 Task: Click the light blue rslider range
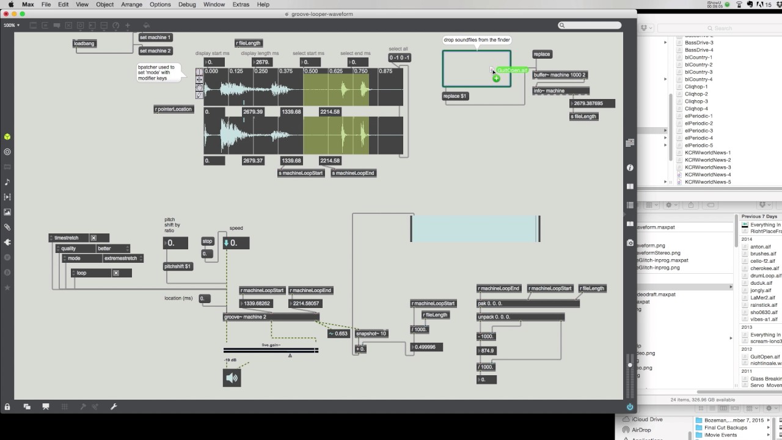(x=475, y=228)
